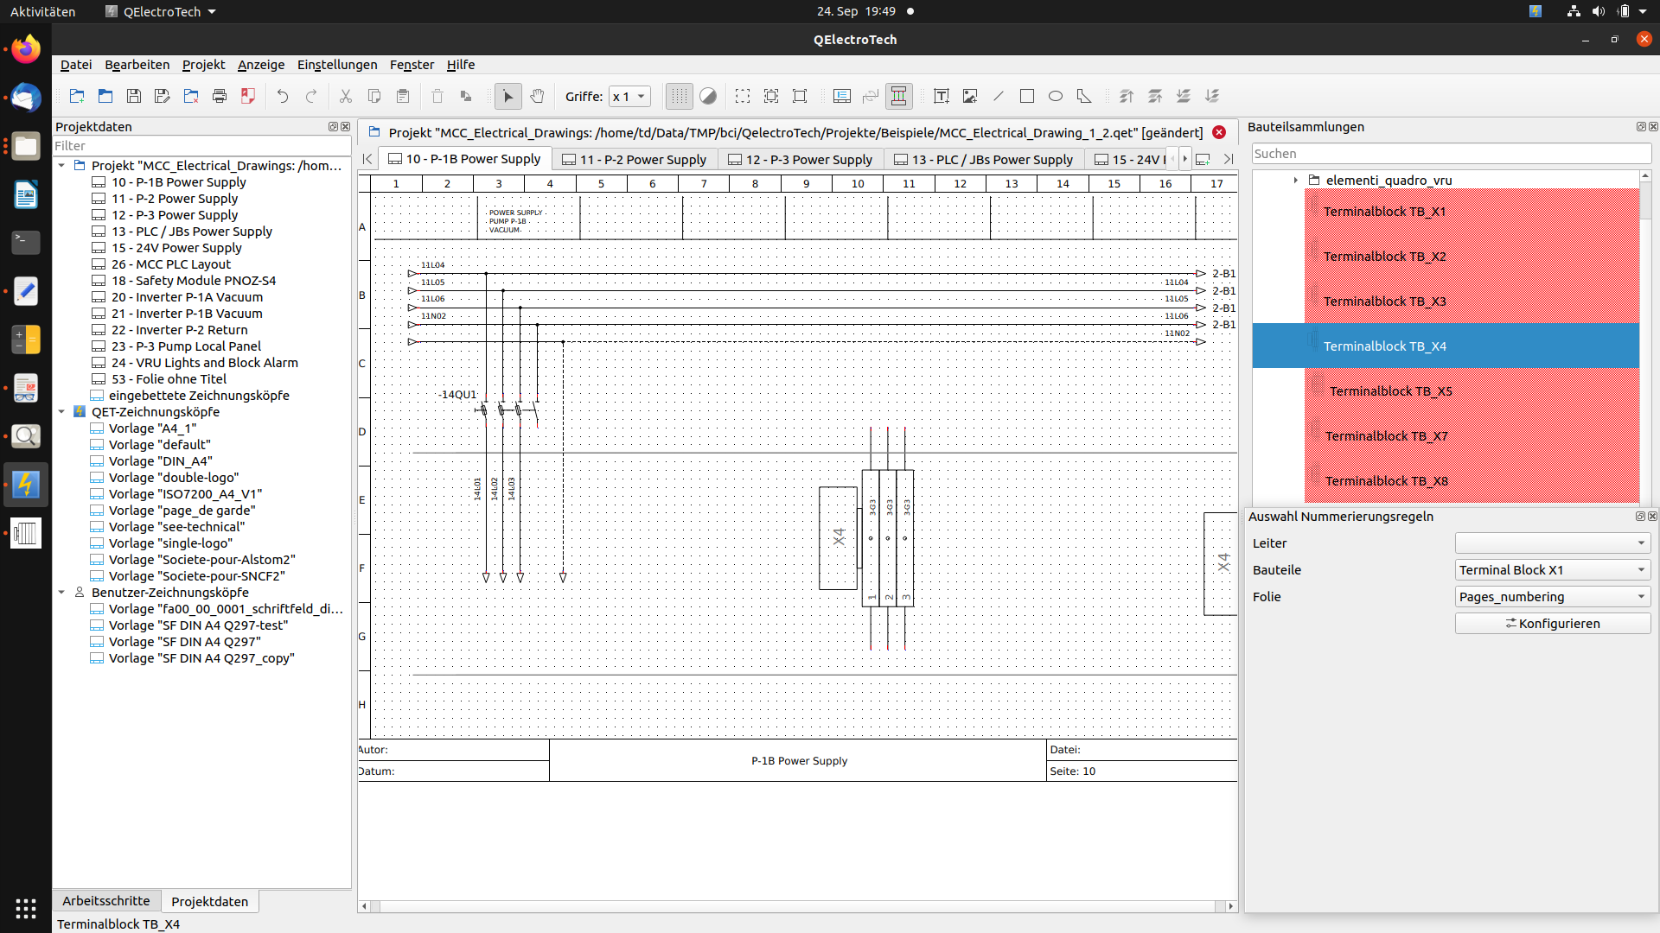The image size is (1660, 933).
Task: Click the Konfigurieren button
Action: (1553, 624)
